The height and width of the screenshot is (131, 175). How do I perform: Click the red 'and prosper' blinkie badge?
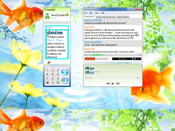tap(90, 59)
